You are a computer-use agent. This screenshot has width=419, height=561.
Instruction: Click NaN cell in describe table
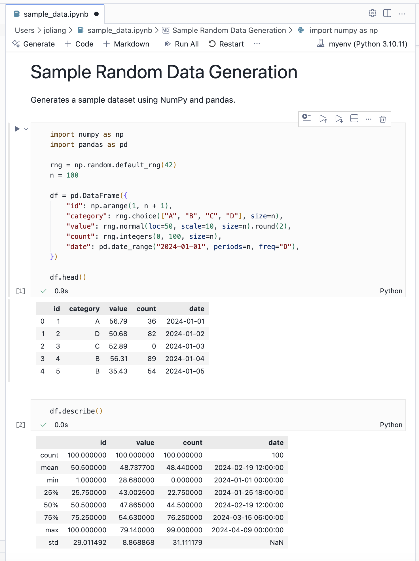[277, 543]
